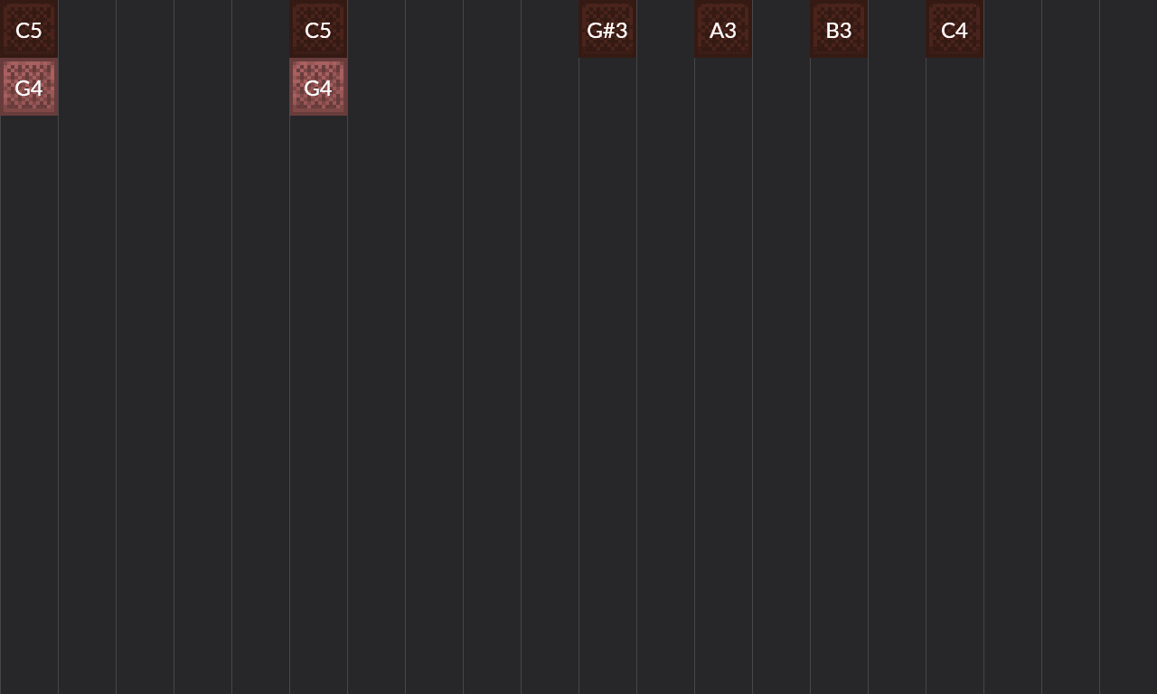Select the first G4 note block
The height and width of the screenshot is (694, 1157).
tap(29, 87)
